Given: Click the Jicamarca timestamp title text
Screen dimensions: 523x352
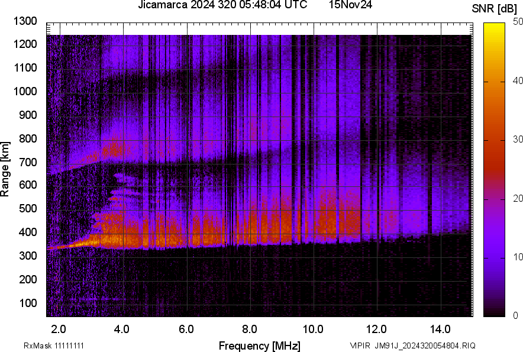Looking at the screenshot, I should pos(222,5).
